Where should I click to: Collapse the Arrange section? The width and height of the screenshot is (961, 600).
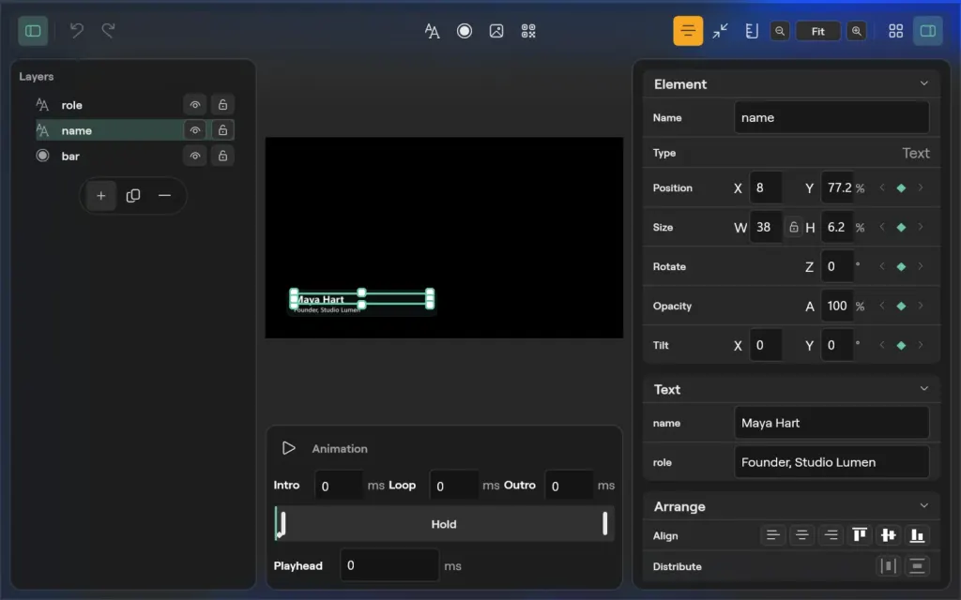coord(923,505)
